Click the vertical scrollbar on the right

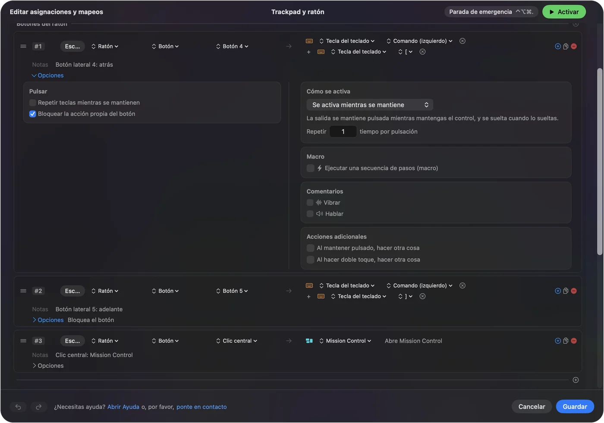click(600, 161)
